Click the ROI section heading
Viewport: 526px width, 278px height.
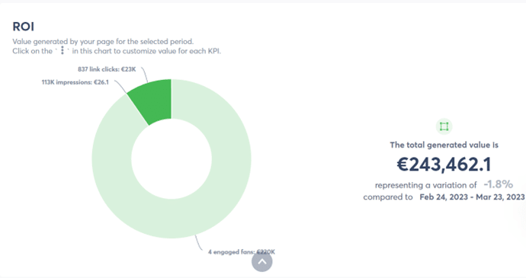[x=23, y=27]
